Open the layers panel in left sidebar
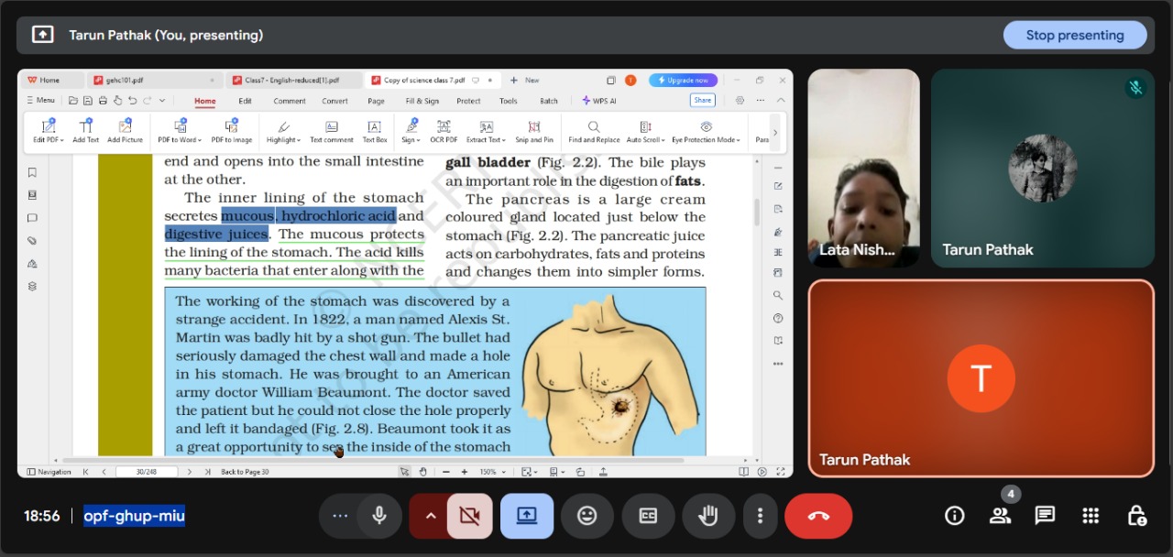Image resolution: width=1173 pixels, height=557 pixels. (x=32, y=286)
